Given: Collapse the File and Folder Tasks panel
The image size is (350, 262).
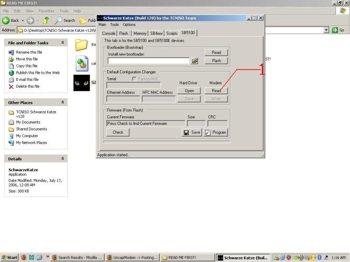Looking at the screenshot, I should [x=63, y=43].
